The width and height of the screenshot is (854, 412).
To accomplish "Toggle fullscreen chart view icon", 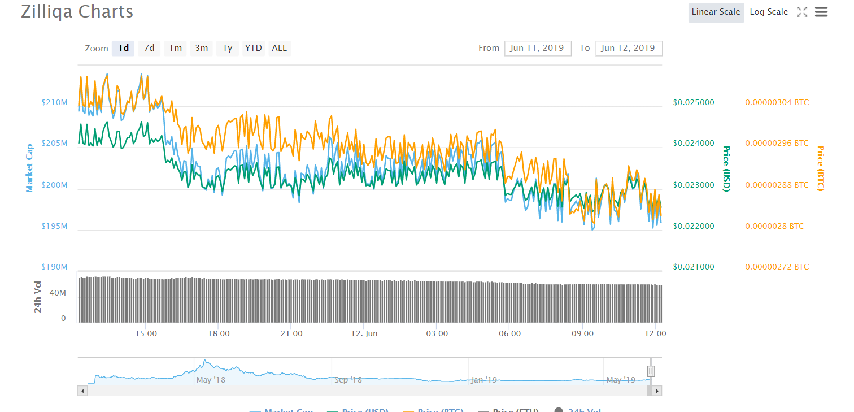I will [x=802, y=12].
